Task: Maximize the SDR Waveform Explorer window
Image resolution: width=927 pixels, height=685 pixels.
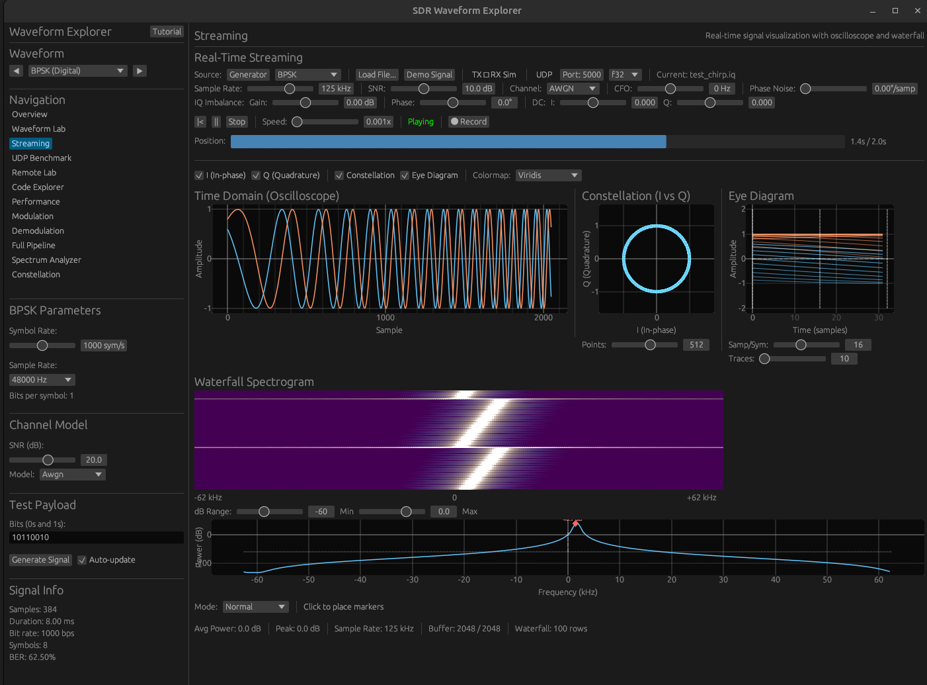Action: (895, 11)
